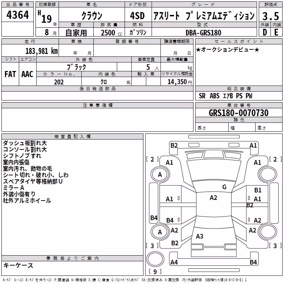Click mileage 183,981 km
Screen dimensions: 284x284
click(x=42, y=51)
